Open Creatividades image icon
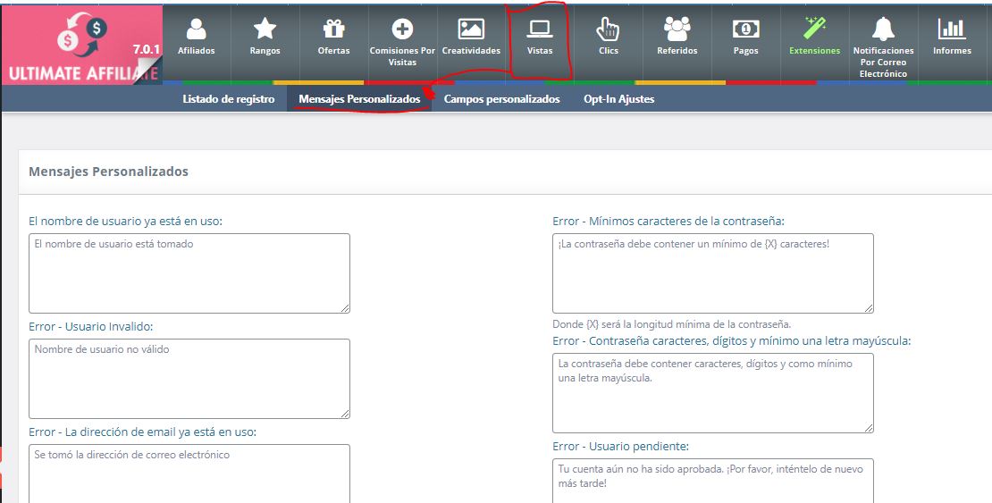992x503 pixels. (x=471, y=29)
